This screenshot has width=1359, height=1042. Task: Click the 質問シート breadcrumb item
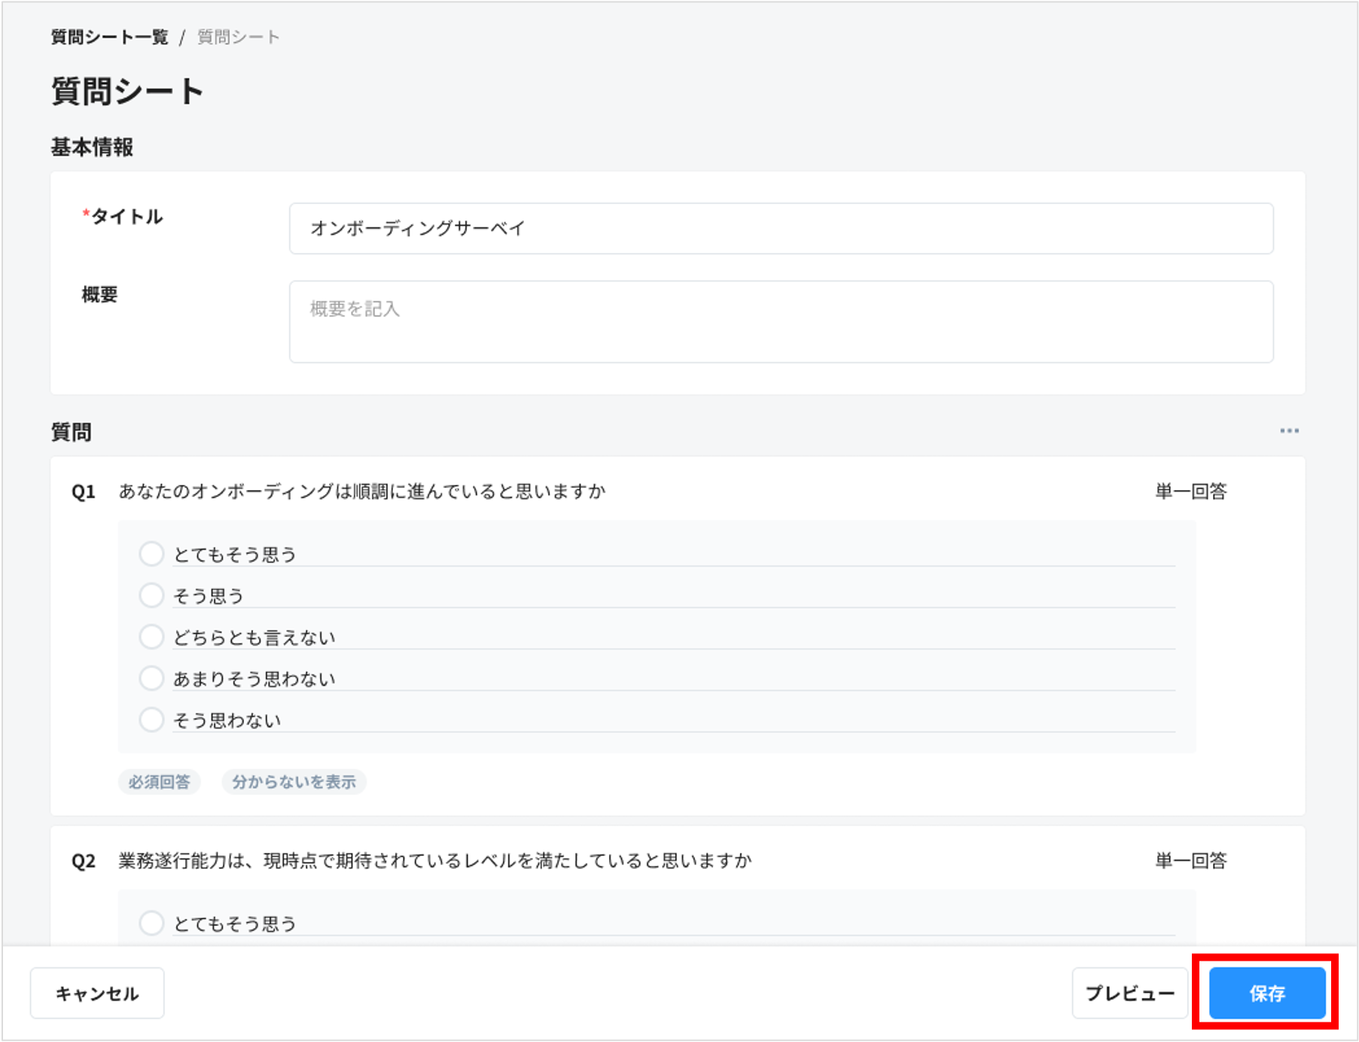(236, 36)
